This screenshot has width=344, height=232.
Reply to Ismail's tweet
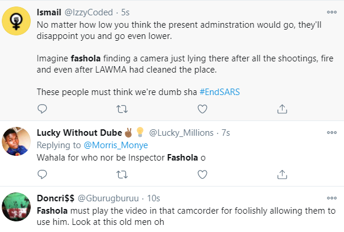pos(42,109)
